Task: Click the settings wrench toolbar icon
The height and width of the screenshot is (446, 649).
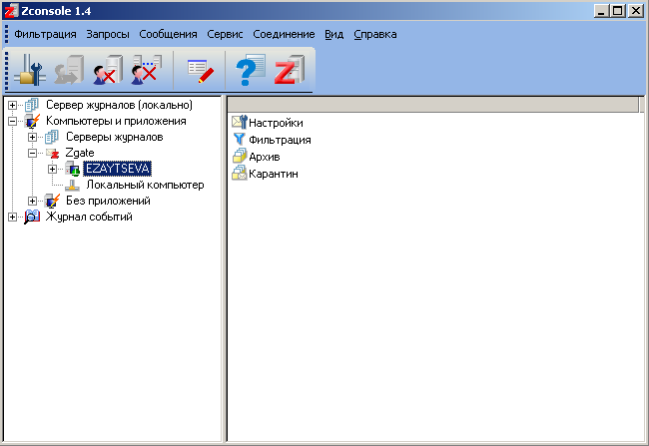Action: 30,70
